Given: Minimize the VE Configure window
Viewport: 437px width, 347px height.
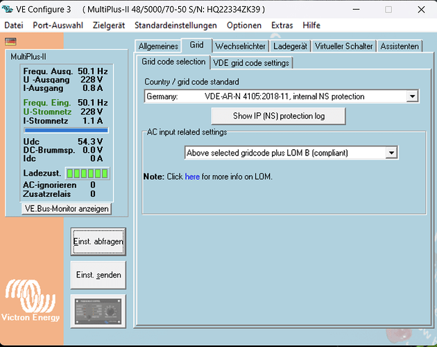Looking at the screenshot, I should (x=356, y=10).
